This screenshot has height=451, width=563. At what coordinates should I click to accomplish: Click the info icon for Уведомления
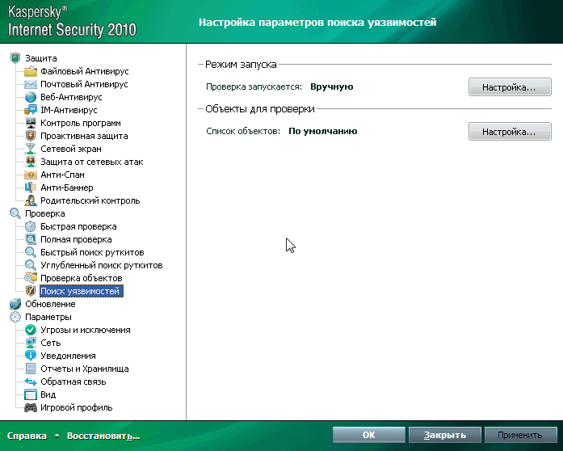tap(31, 356)
